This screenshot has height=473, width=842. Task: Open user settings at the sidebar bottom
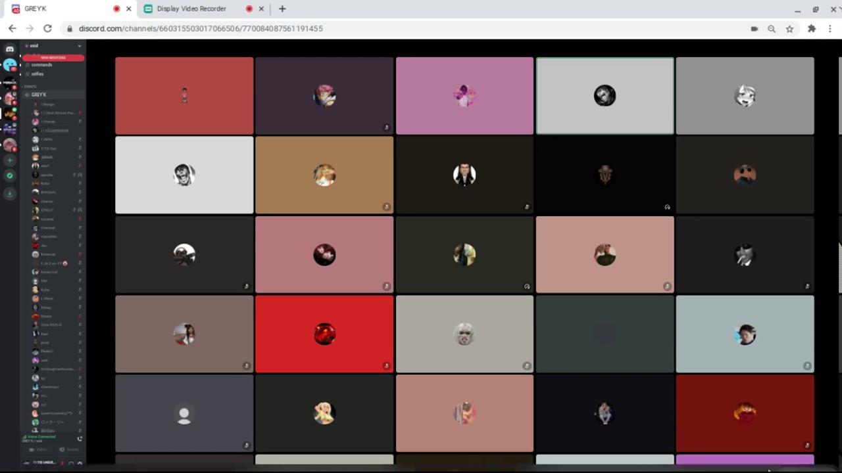80,463
